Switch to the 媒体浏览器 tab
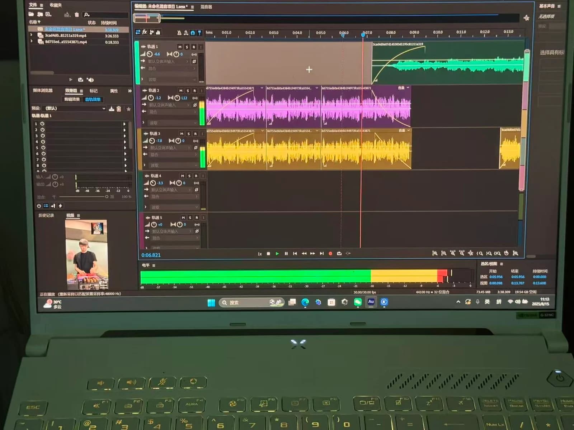Image resolution: width=574 pixels, height=430 pixels. [43, 90]
